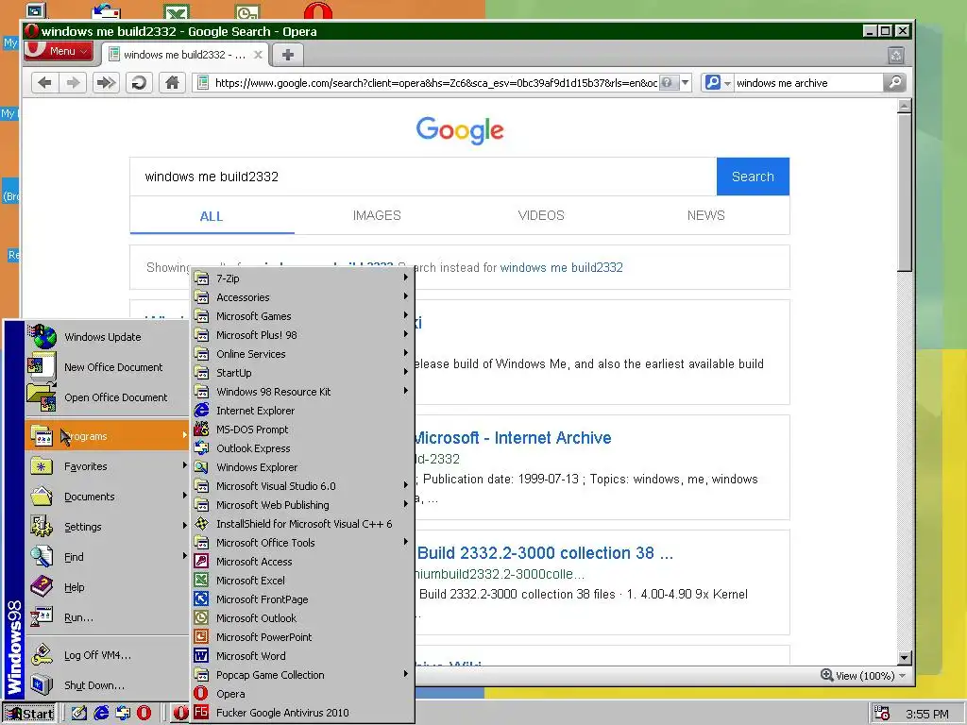Launch Microsoft Word from Programs menu
The width and height of the screenshot is (967, 725).
(302, 656)
